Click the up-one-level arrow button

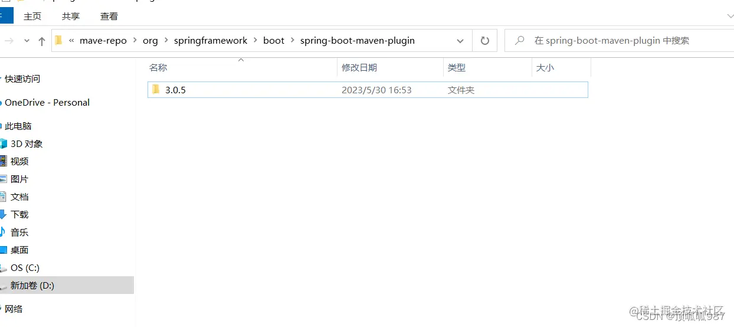(x=41, y=41)
